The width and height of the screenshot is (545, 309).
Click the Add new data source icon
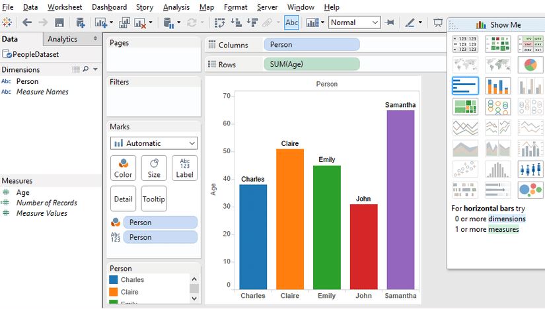(x=81, y=22)
